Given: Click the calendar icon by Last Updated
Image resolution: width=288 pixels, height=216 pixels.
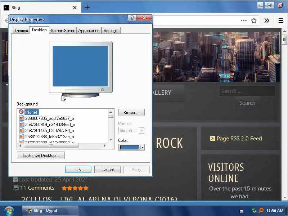Looking at the screenshot, I should (x=15, y=180).
